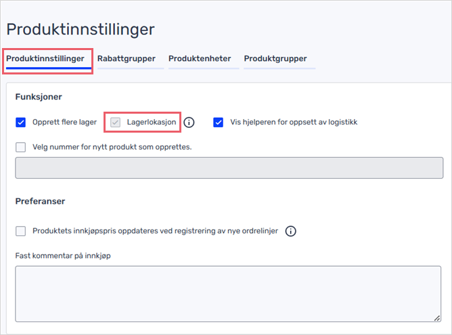Screen dimensions: 452x335
Task: Untick the Opprett flere lager checkbox
Action: [20, 122]
